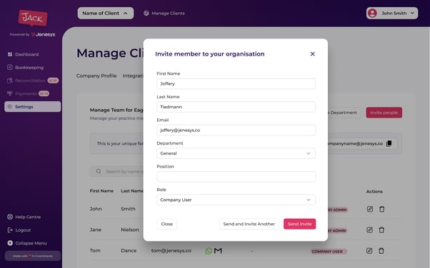Click Send and Invite Another button

point(249,224)
